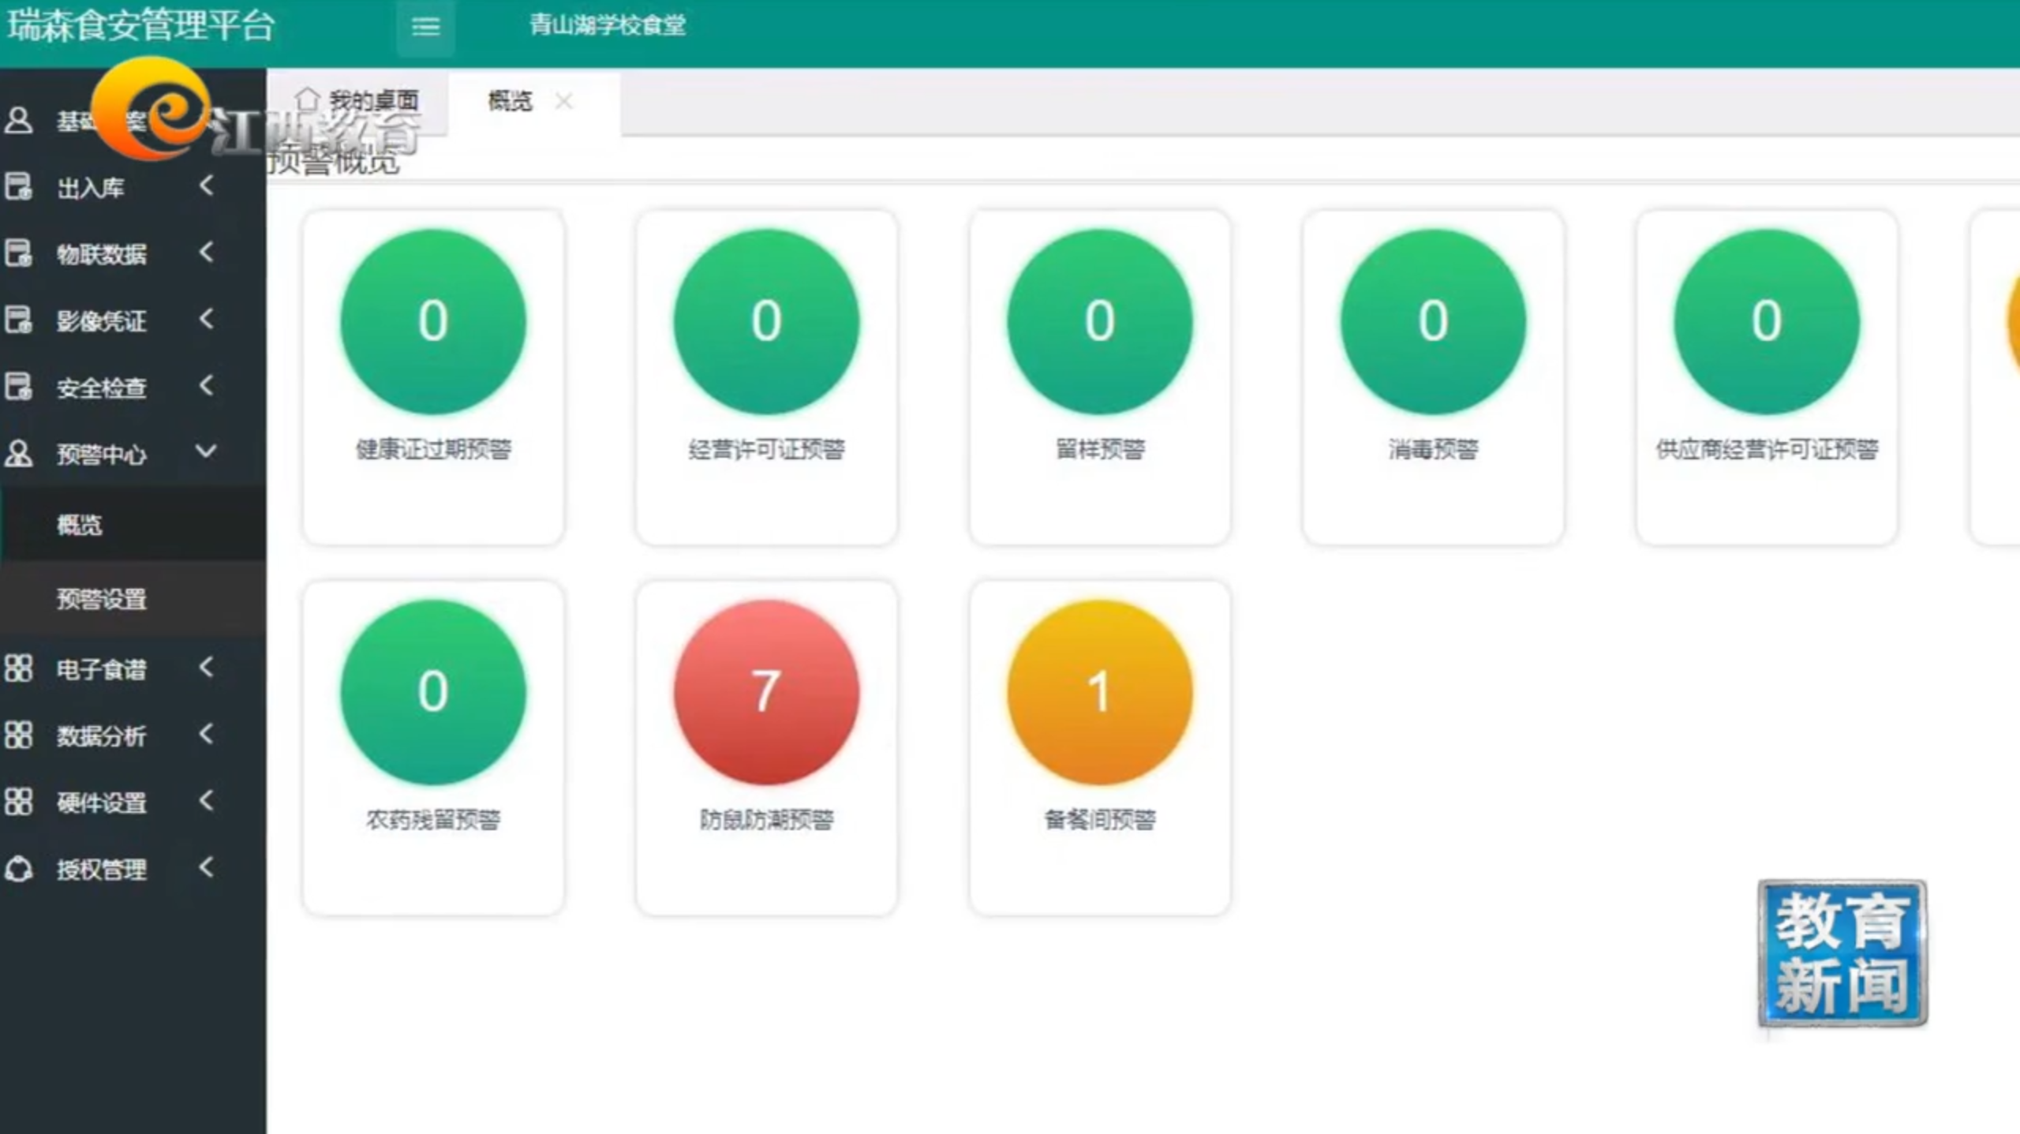Click the 留样预警 green circle
The height and width of the screenshot is (1134, 2020).
[x=1099, y=321]
